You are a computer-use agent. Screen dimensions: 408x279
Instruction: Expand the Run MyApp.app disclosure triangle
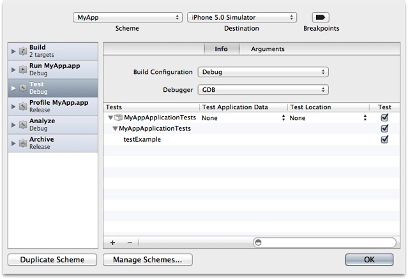pos(13,70)
